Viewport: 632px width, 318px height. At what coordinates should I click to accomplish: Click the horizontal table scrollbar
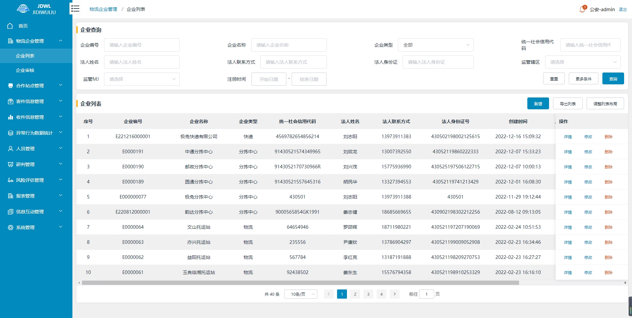(300, 283)
